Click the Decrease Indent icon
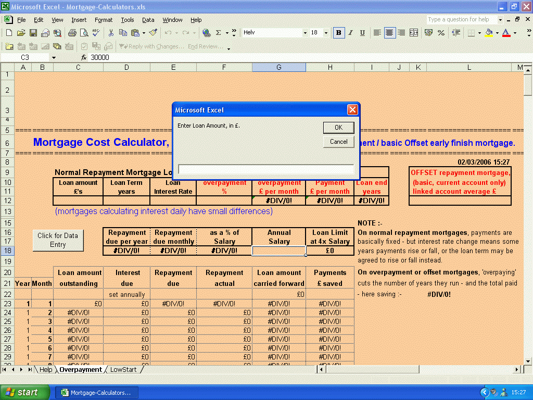Image resolution: width=533 pixels, height=400 pixels. point(456,33)
